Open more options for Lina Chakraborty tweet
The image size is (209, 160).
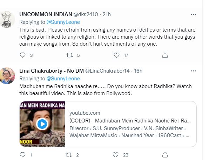click(193, 71)
